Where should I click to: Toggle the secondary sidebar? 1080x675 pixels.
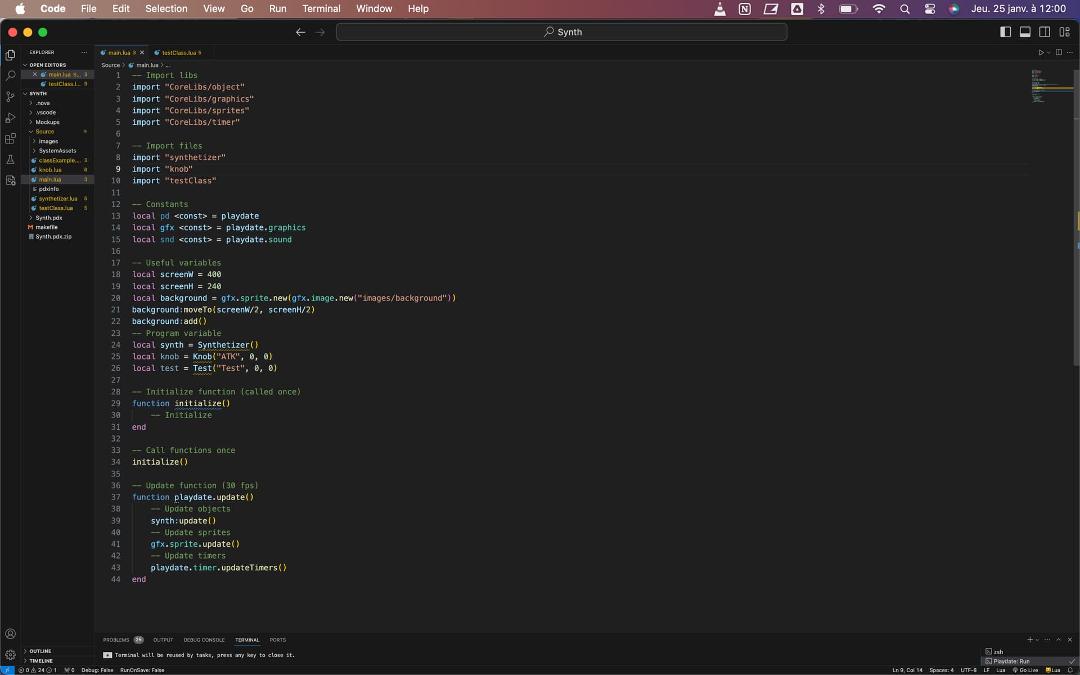click(x=1045, y=32)
